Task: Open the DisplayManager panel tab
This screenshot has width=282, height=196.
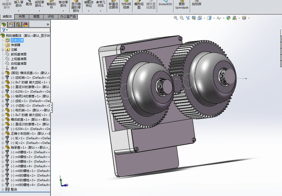Action: click(25, 25)
